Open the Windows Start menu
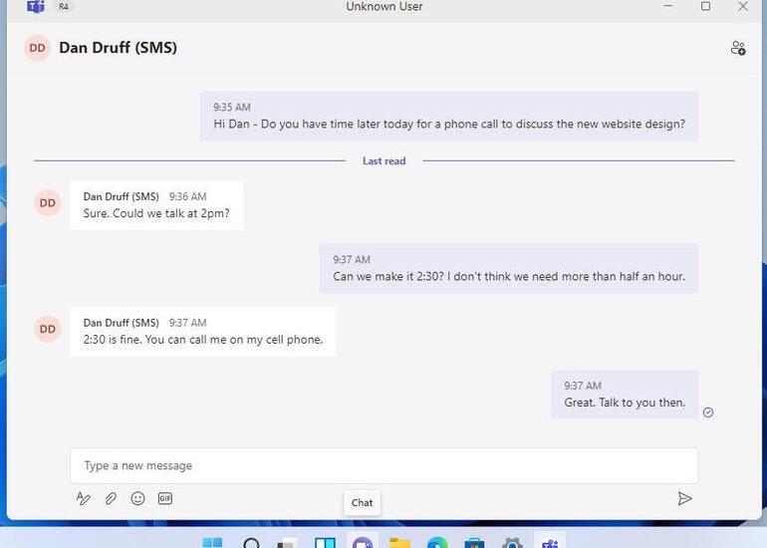This screenshot has width=767, height=548. point(212,542)
